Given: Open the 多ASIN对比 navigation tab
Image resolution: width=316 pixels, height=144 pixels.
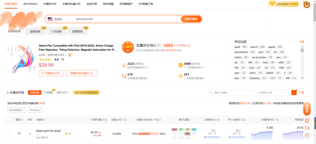Looking at the screenshot, I should tap(31, 4).
